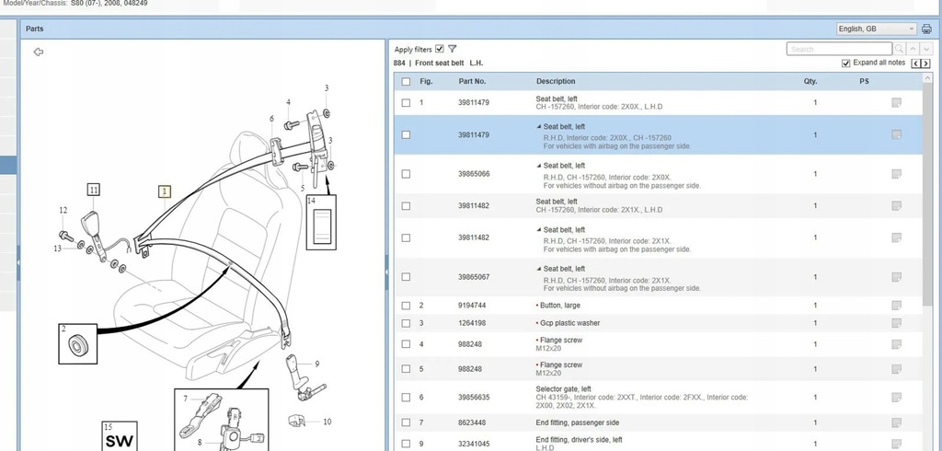Tick checkbox for part 9194744 Button, large
This screenshot has width=942, height=451.
(406, 306)
